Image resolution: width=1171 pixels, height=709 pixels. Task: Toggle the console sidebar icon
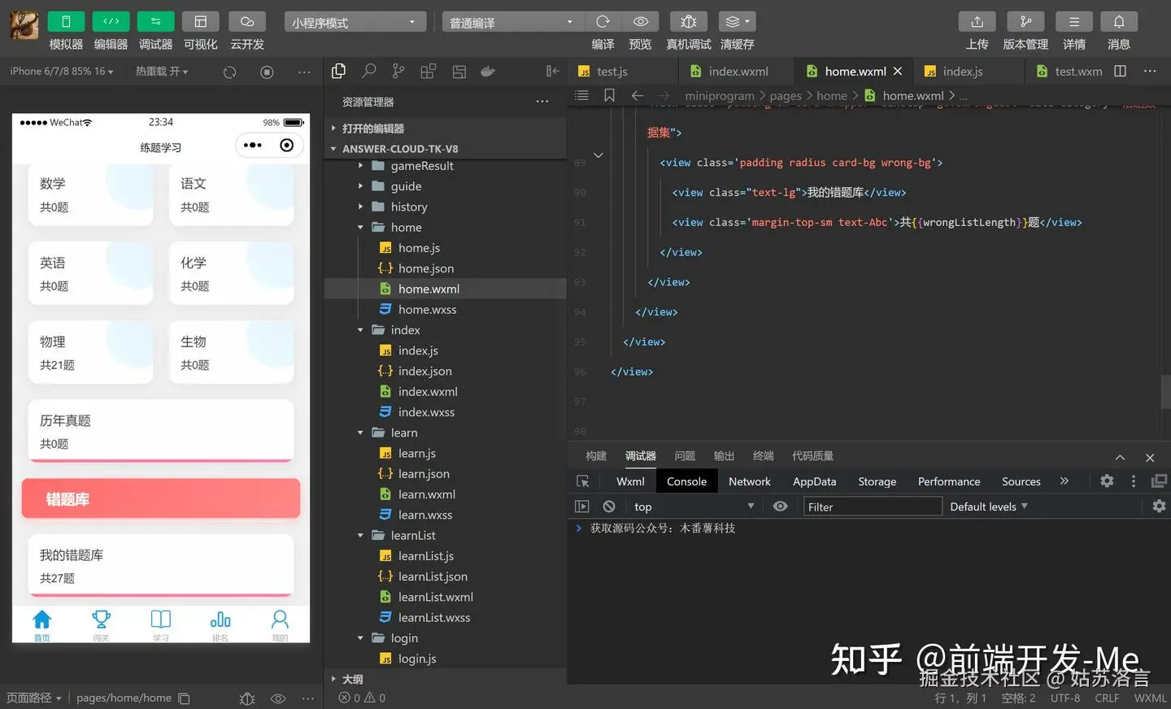(x=581, y=507)
